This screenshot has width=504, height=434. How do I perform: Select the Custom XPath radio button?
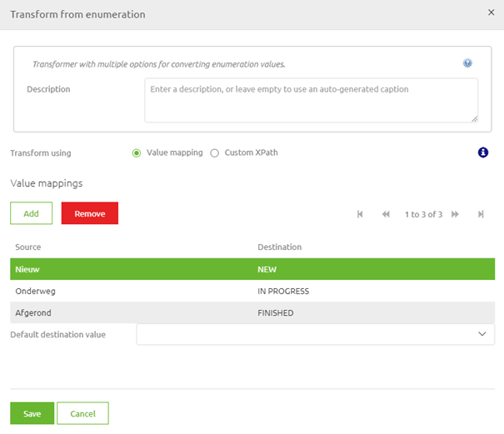pyautogui.click(x=215, y=153)
